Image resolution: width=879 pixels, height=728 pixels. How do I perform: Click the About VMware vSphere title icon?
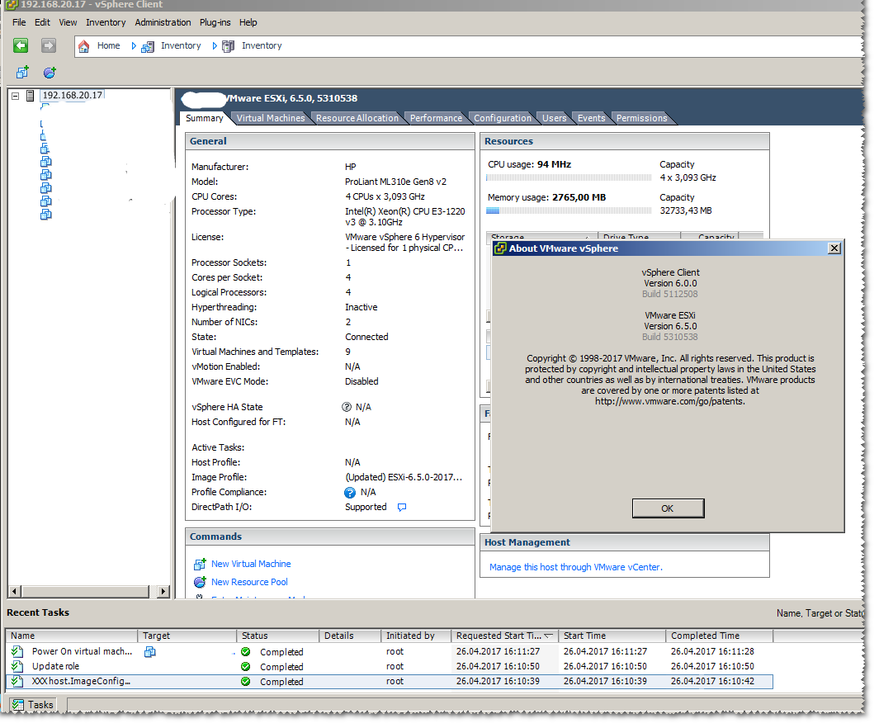(501, 248)
